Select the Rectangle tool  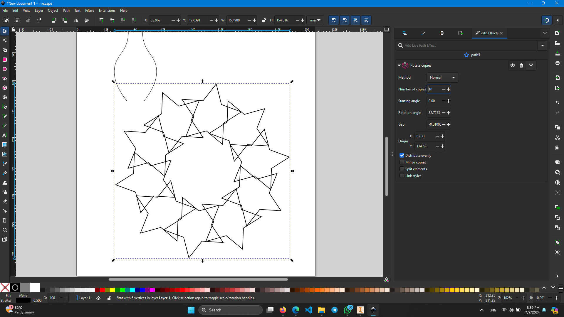click(x=5, y=60)
